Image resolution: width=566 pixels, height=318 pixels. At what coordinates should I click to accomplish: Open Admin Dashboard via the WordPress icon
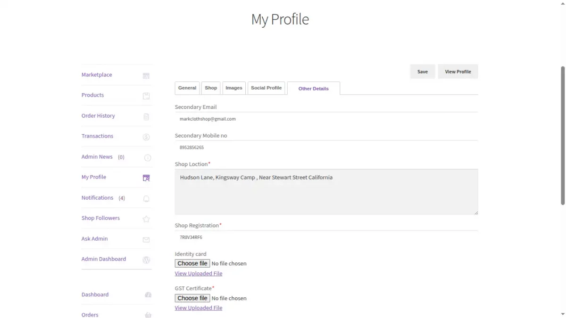[146, 260]
